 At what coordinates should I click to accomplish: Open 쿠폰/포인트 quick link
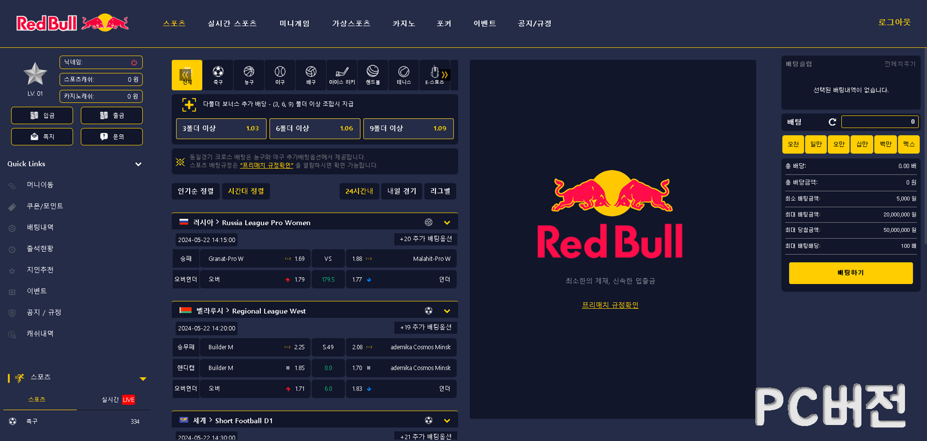tap(45, 206)
